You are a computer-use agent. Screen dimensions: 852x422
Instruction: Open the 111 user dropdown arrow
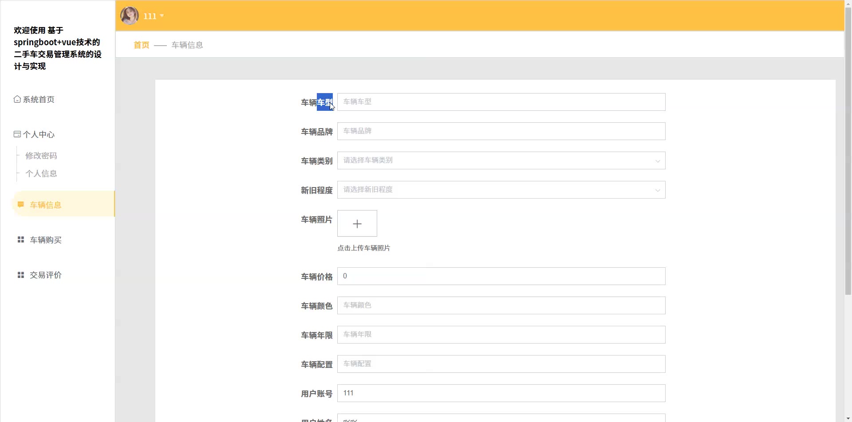(x=162, y=16)
